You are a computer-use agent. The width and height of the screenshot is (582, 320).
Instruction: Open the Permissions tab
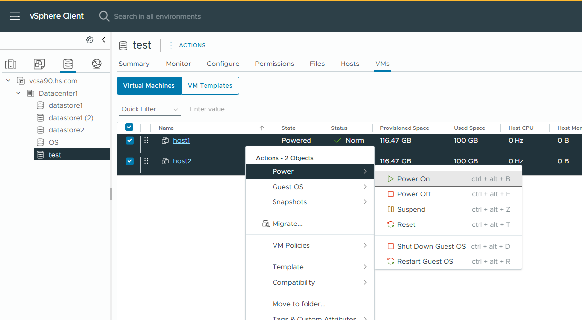(x=274, y=64)
